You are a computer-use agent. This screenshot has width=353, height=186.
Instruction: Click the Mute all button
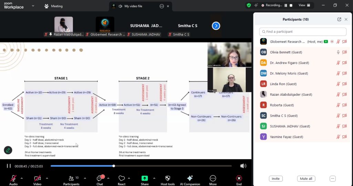coord(306,179)
